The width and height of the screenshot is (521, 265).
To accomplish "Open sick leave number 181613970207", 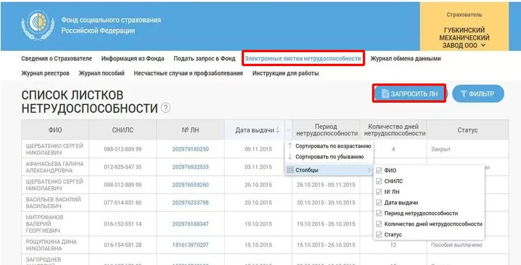I will pyautogui.click(x=191, y=245).
